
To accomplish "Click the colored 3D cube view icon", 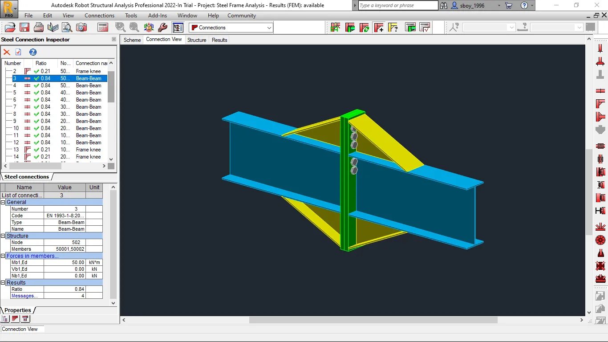I will pyautogui.click(x=149, y=28).
